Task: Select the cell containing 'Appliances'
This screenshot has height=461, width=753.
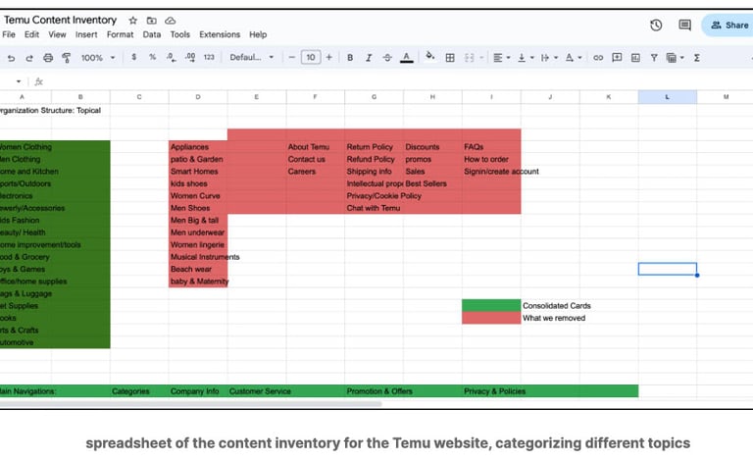Action: coord(198,147)
